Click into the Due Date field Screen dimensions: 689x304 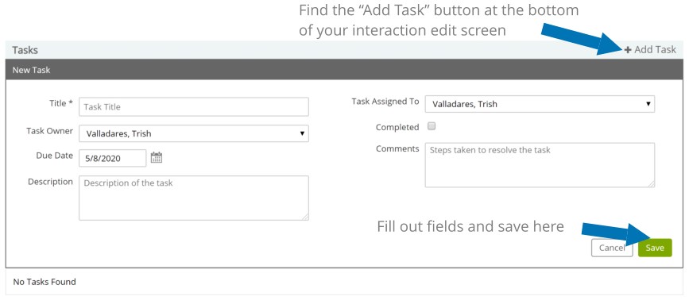pos(113,159)
